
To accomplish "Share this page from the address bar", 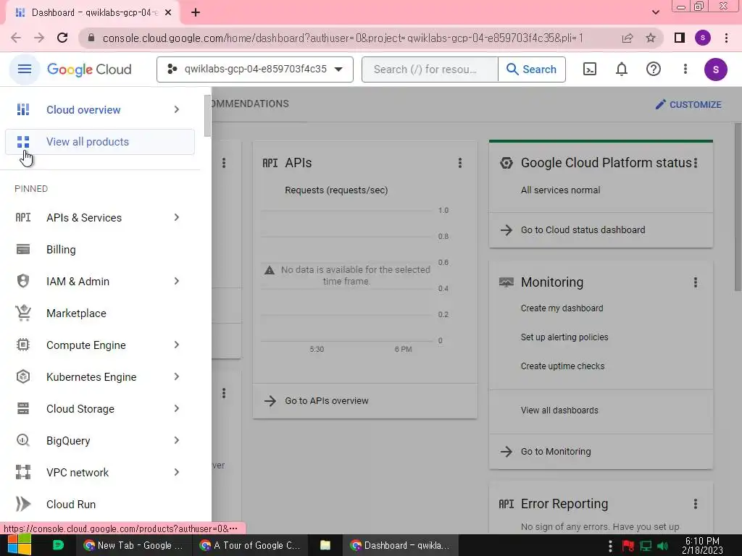I will point(628,38).
